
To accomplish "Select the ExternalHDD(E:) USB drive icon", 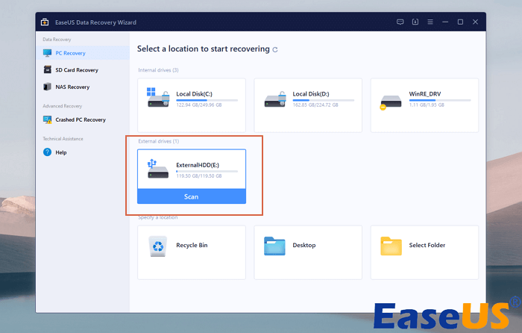I will point(158,169).
